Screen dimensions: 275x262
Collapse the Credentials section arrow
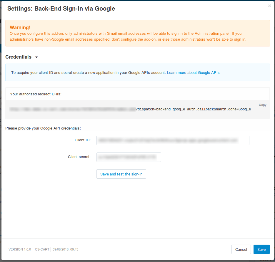(x=36, y=57)
